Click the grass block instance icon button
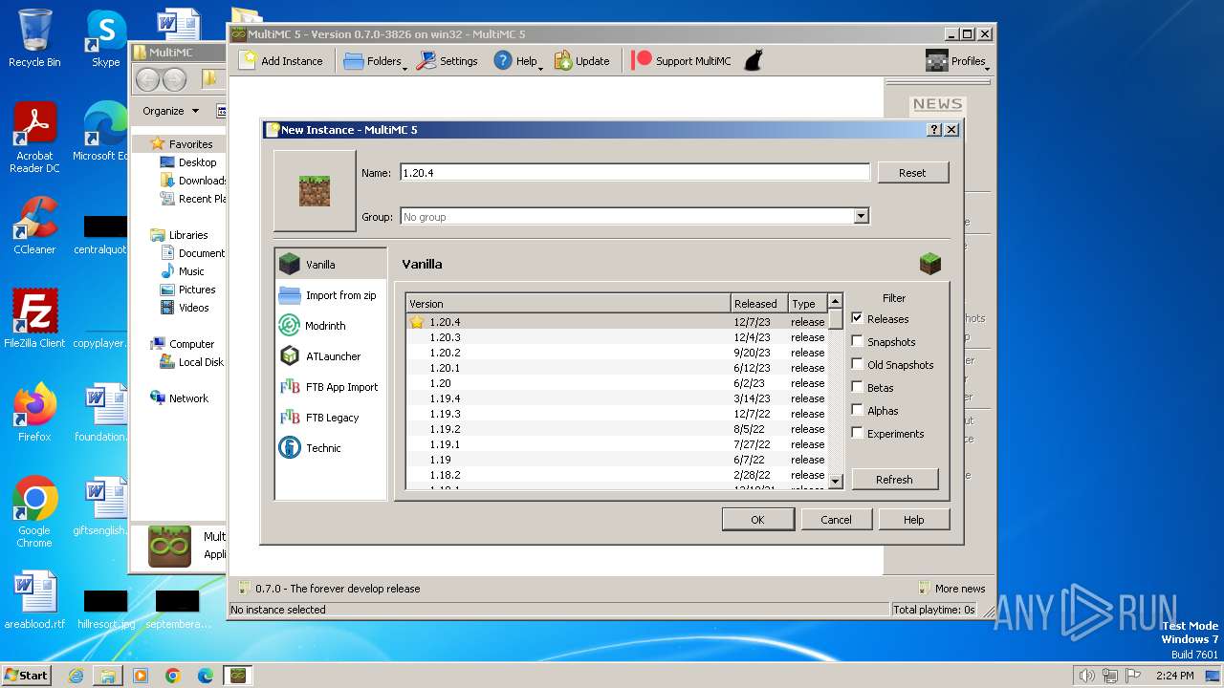This screenshot has width=1224, height=688. pyautogui.click(x=315, y=191)
